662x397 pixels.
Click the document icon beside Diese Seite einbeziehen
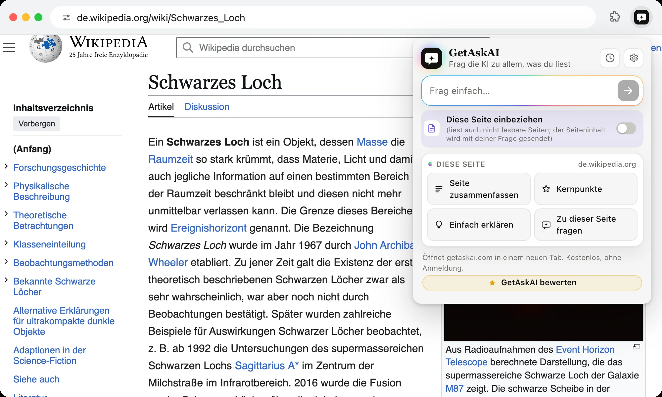[x=432, y=128]
